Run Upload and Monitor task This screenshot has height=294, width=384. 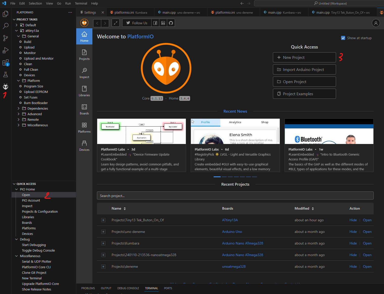click(x=39, y=58)
